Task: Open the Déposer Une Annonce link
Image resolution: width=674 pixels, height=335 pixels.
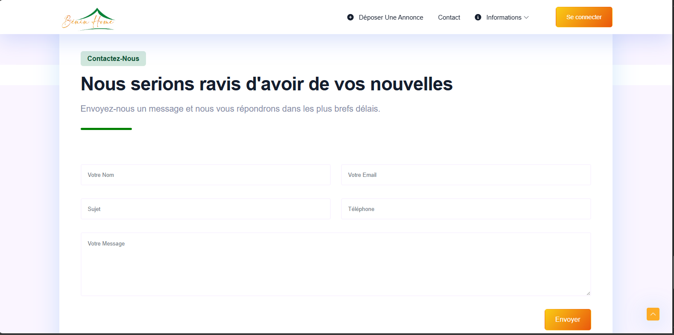Action: (x=391, y=17)
